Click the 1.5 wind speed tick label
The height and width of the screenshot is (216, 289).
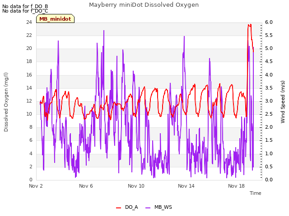[269, 140]
